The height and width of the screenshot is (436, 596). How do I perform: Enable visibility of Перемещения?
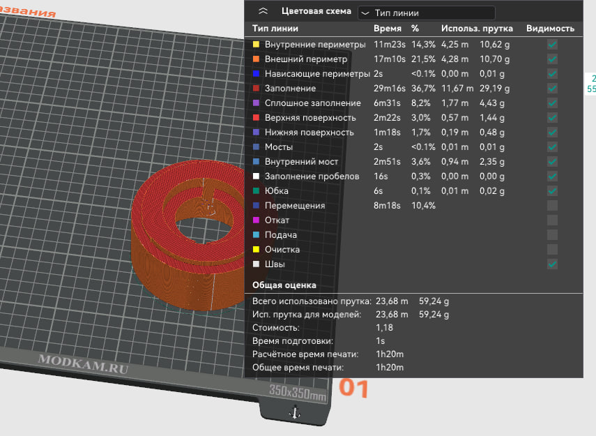[552, 206]
